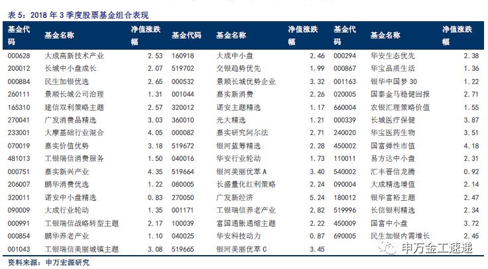This screenshot has width=488, height=269.
Task: Select fund name 华安科技动力
Action: click(x=239, y=236)
